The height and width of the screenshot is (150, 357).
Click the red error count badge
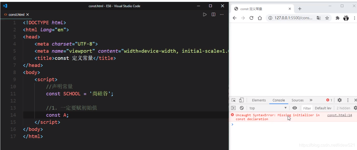(329, 100)
